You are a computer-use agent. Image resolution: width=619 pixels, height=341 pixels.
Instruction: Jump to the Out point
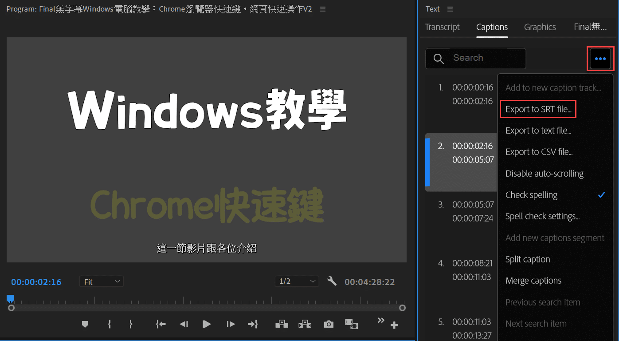pos(253,325)
